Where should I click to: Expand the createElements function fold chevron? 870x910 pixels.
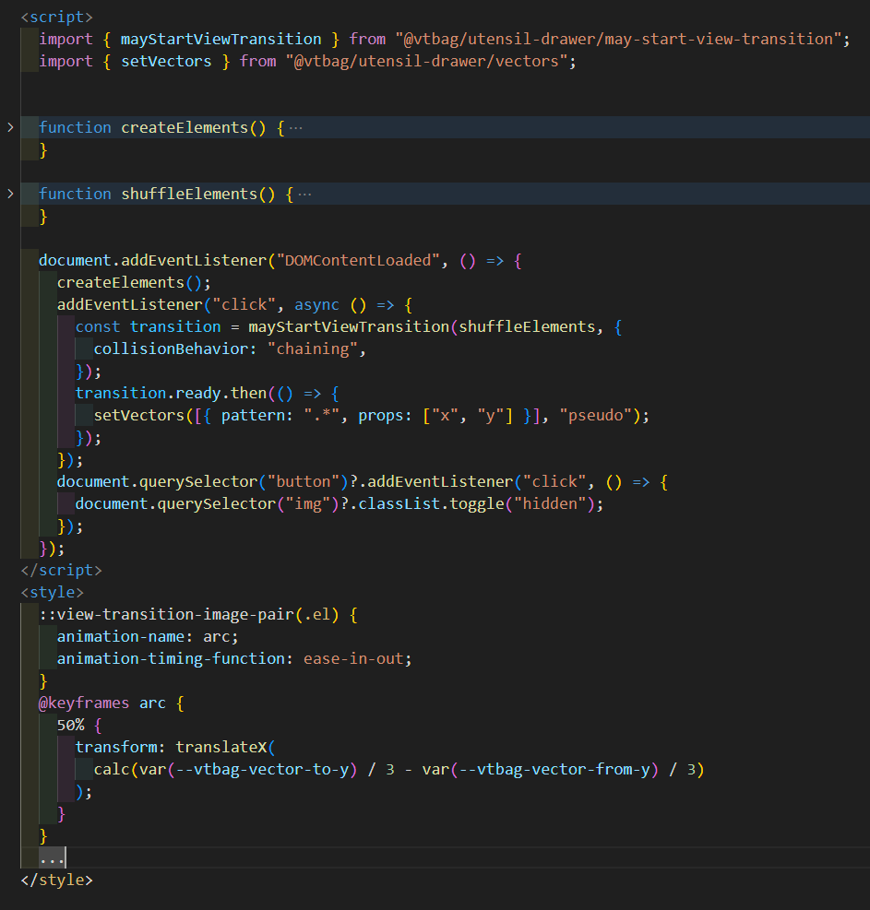tap(10, 127)
